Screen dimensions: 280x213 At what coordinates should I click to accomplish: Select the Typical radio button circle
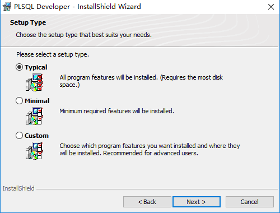(x=19, y=67)
